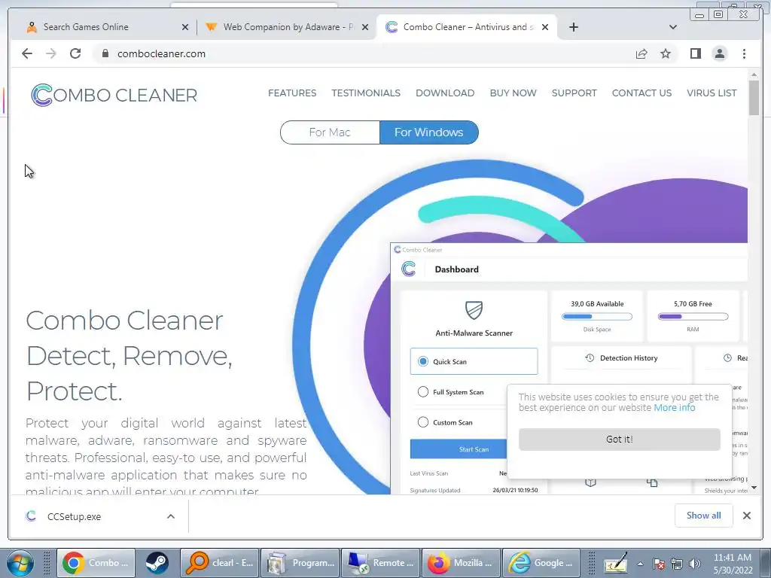Click the RAM usage bar
771x578 pixels.
[693, 317]
